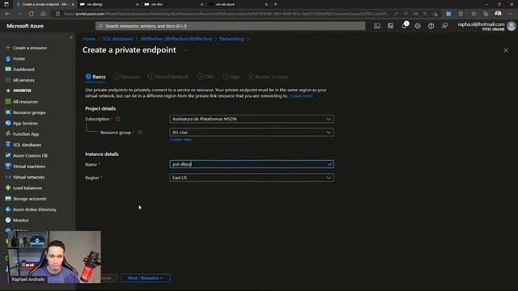The image size is (518, 291).
Task: Click the Name input field
Action: click(252, 164)
